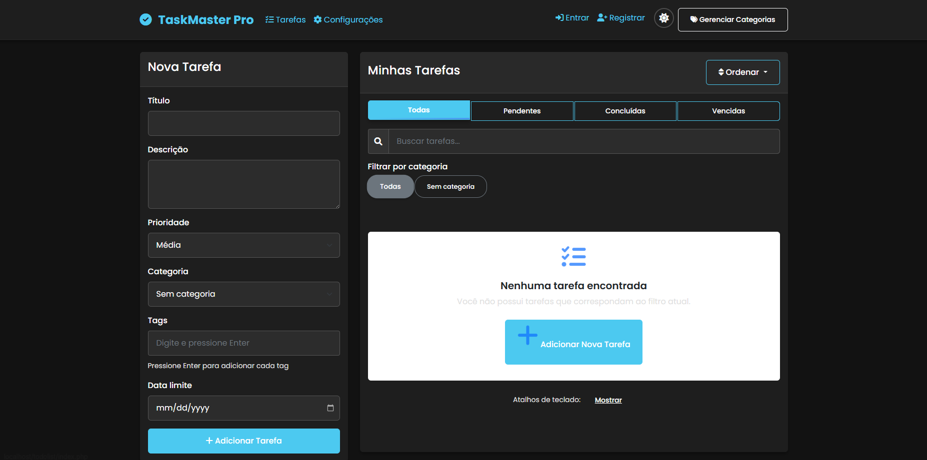927x460 pixels.
Task: Click the TaskMaster Pro checkmark logo
Action: click(145, 19)
